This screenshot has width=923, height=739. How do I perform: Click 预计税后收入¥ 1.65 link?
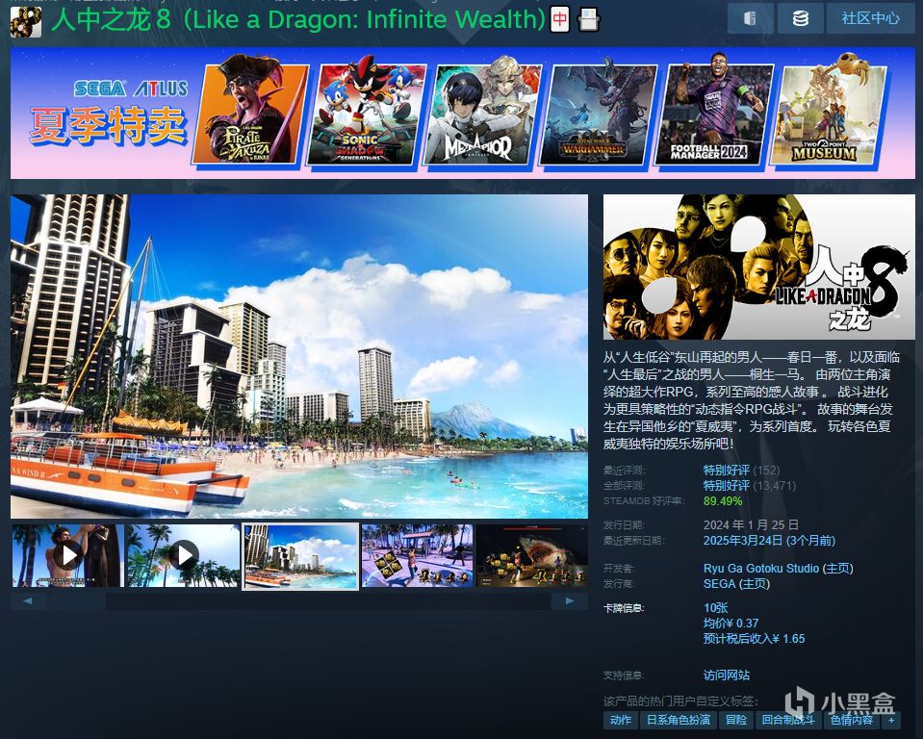point(754,638)
